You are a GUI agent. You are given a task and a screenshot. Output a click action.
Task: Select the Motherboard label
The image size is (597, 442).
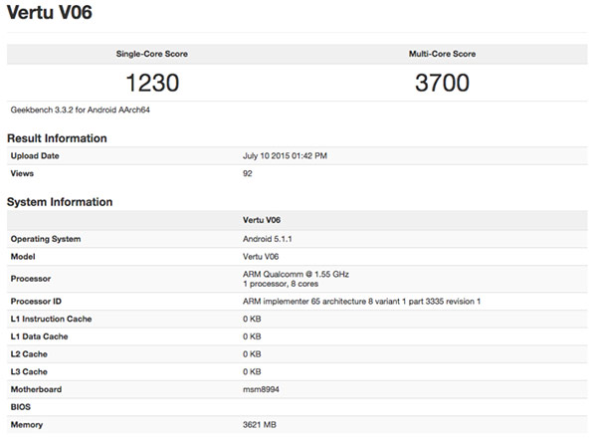(x=36, y=389)
